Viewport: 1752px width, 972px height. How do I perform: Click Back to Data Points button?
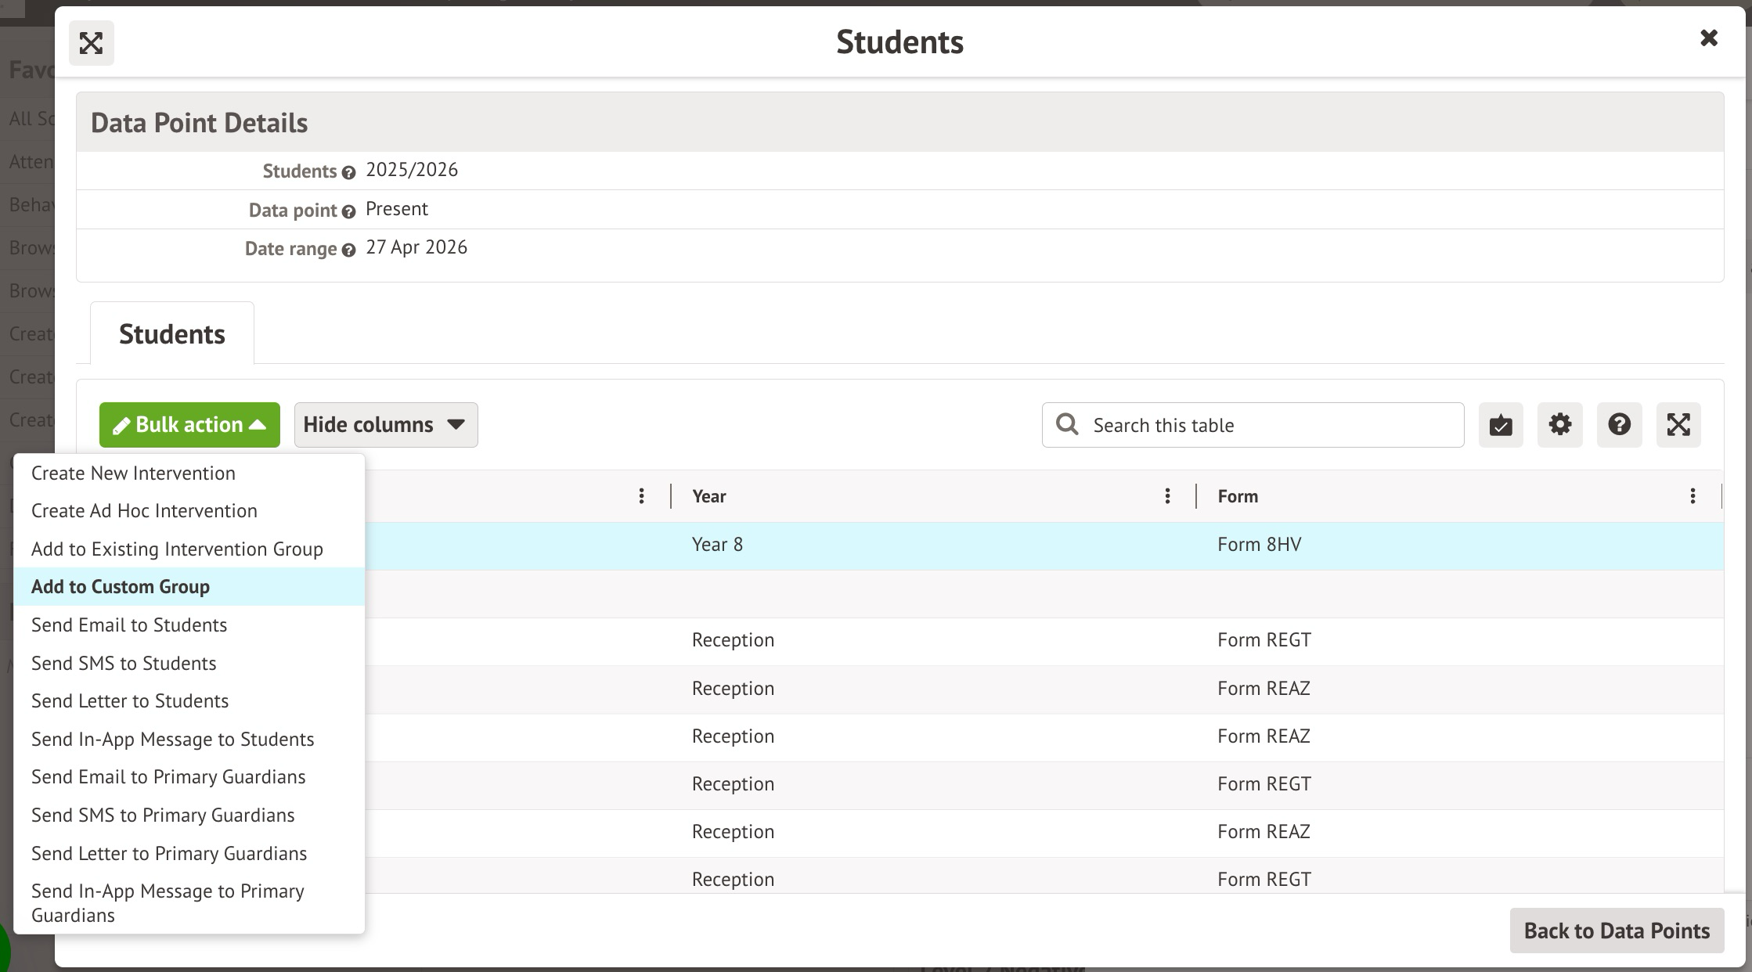[x=1616, y=931]
